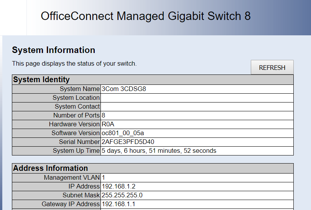
Task: Click the OfficeConnect Managed Gigabit Switch title
Action: [145, 16]
